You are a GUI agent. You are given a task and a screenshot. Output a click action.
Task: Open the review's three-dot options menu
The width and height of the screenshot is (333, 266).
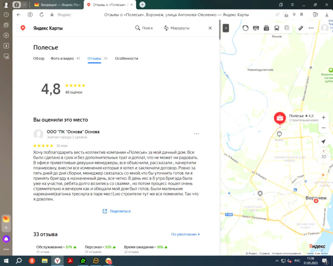(196, 134)
